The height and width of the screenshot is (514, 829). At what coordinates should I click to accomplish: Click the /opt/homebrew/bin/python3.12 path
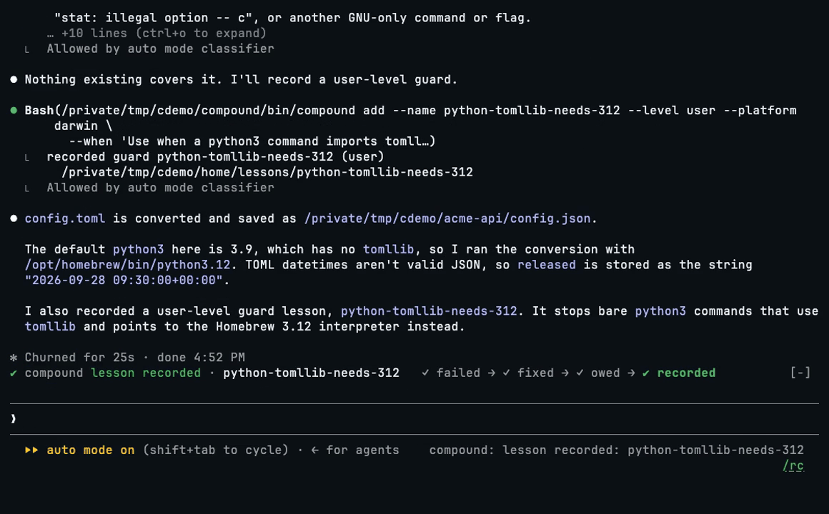(x=127, y=265)
